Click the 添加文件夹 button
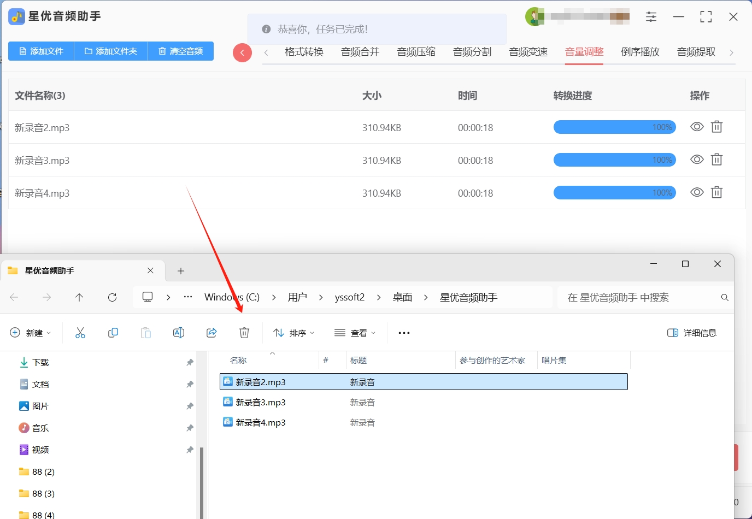752x519 pixels. (x=111, y=51)
